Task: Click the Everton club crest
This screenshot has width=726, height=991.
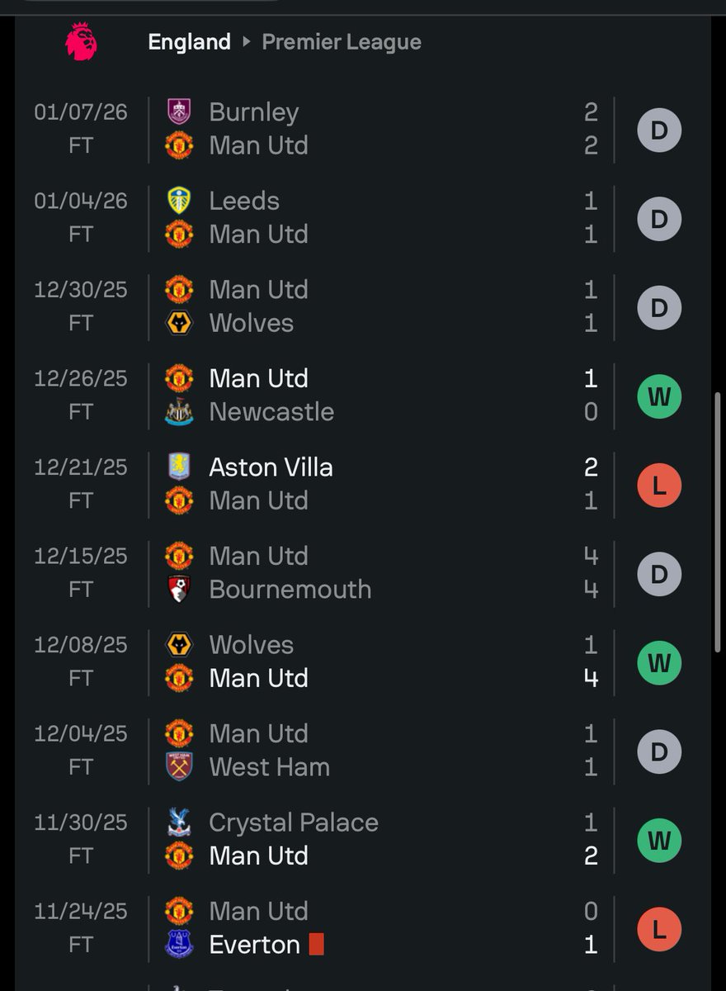Action: point(179,944)
